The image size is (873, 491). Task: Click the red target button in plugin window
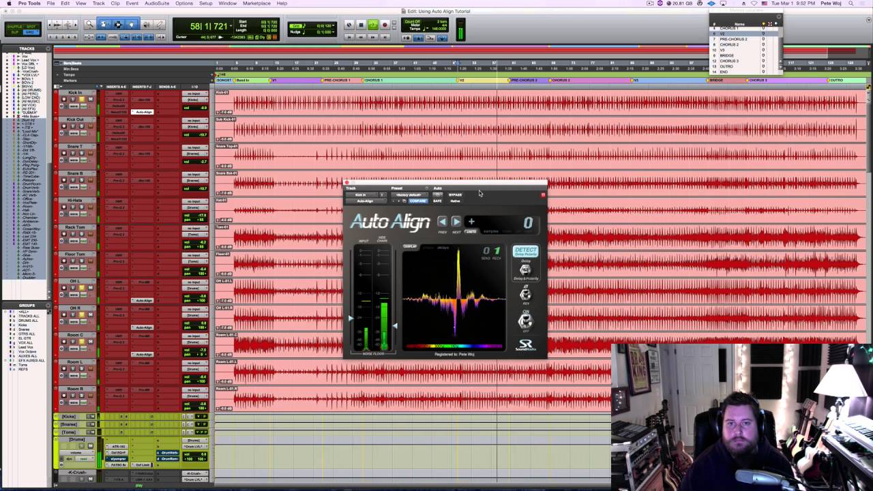pos(543,195)
